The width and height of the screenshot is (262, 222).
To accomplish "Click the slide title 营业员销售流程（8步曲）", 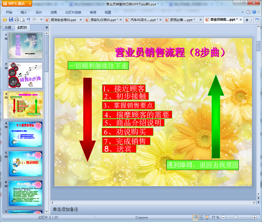I will click(170, 52).
